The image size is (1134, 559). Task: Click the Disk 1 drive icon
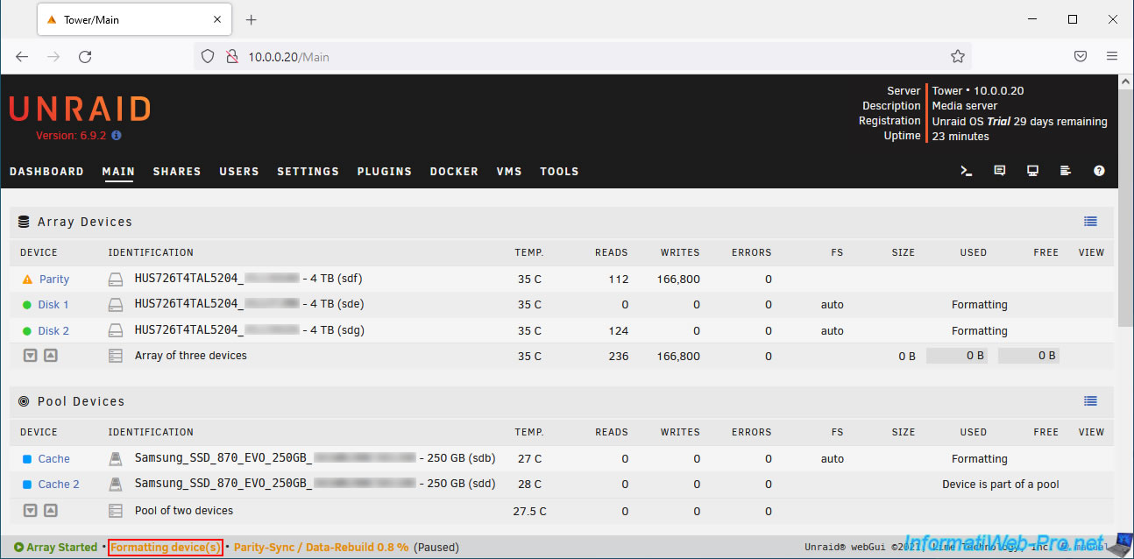tap(116, 305)
